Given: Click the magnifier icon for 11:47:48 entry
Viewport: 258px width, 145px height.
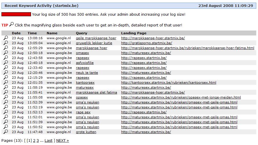Looking at the screenshot, I should [6, 132].
